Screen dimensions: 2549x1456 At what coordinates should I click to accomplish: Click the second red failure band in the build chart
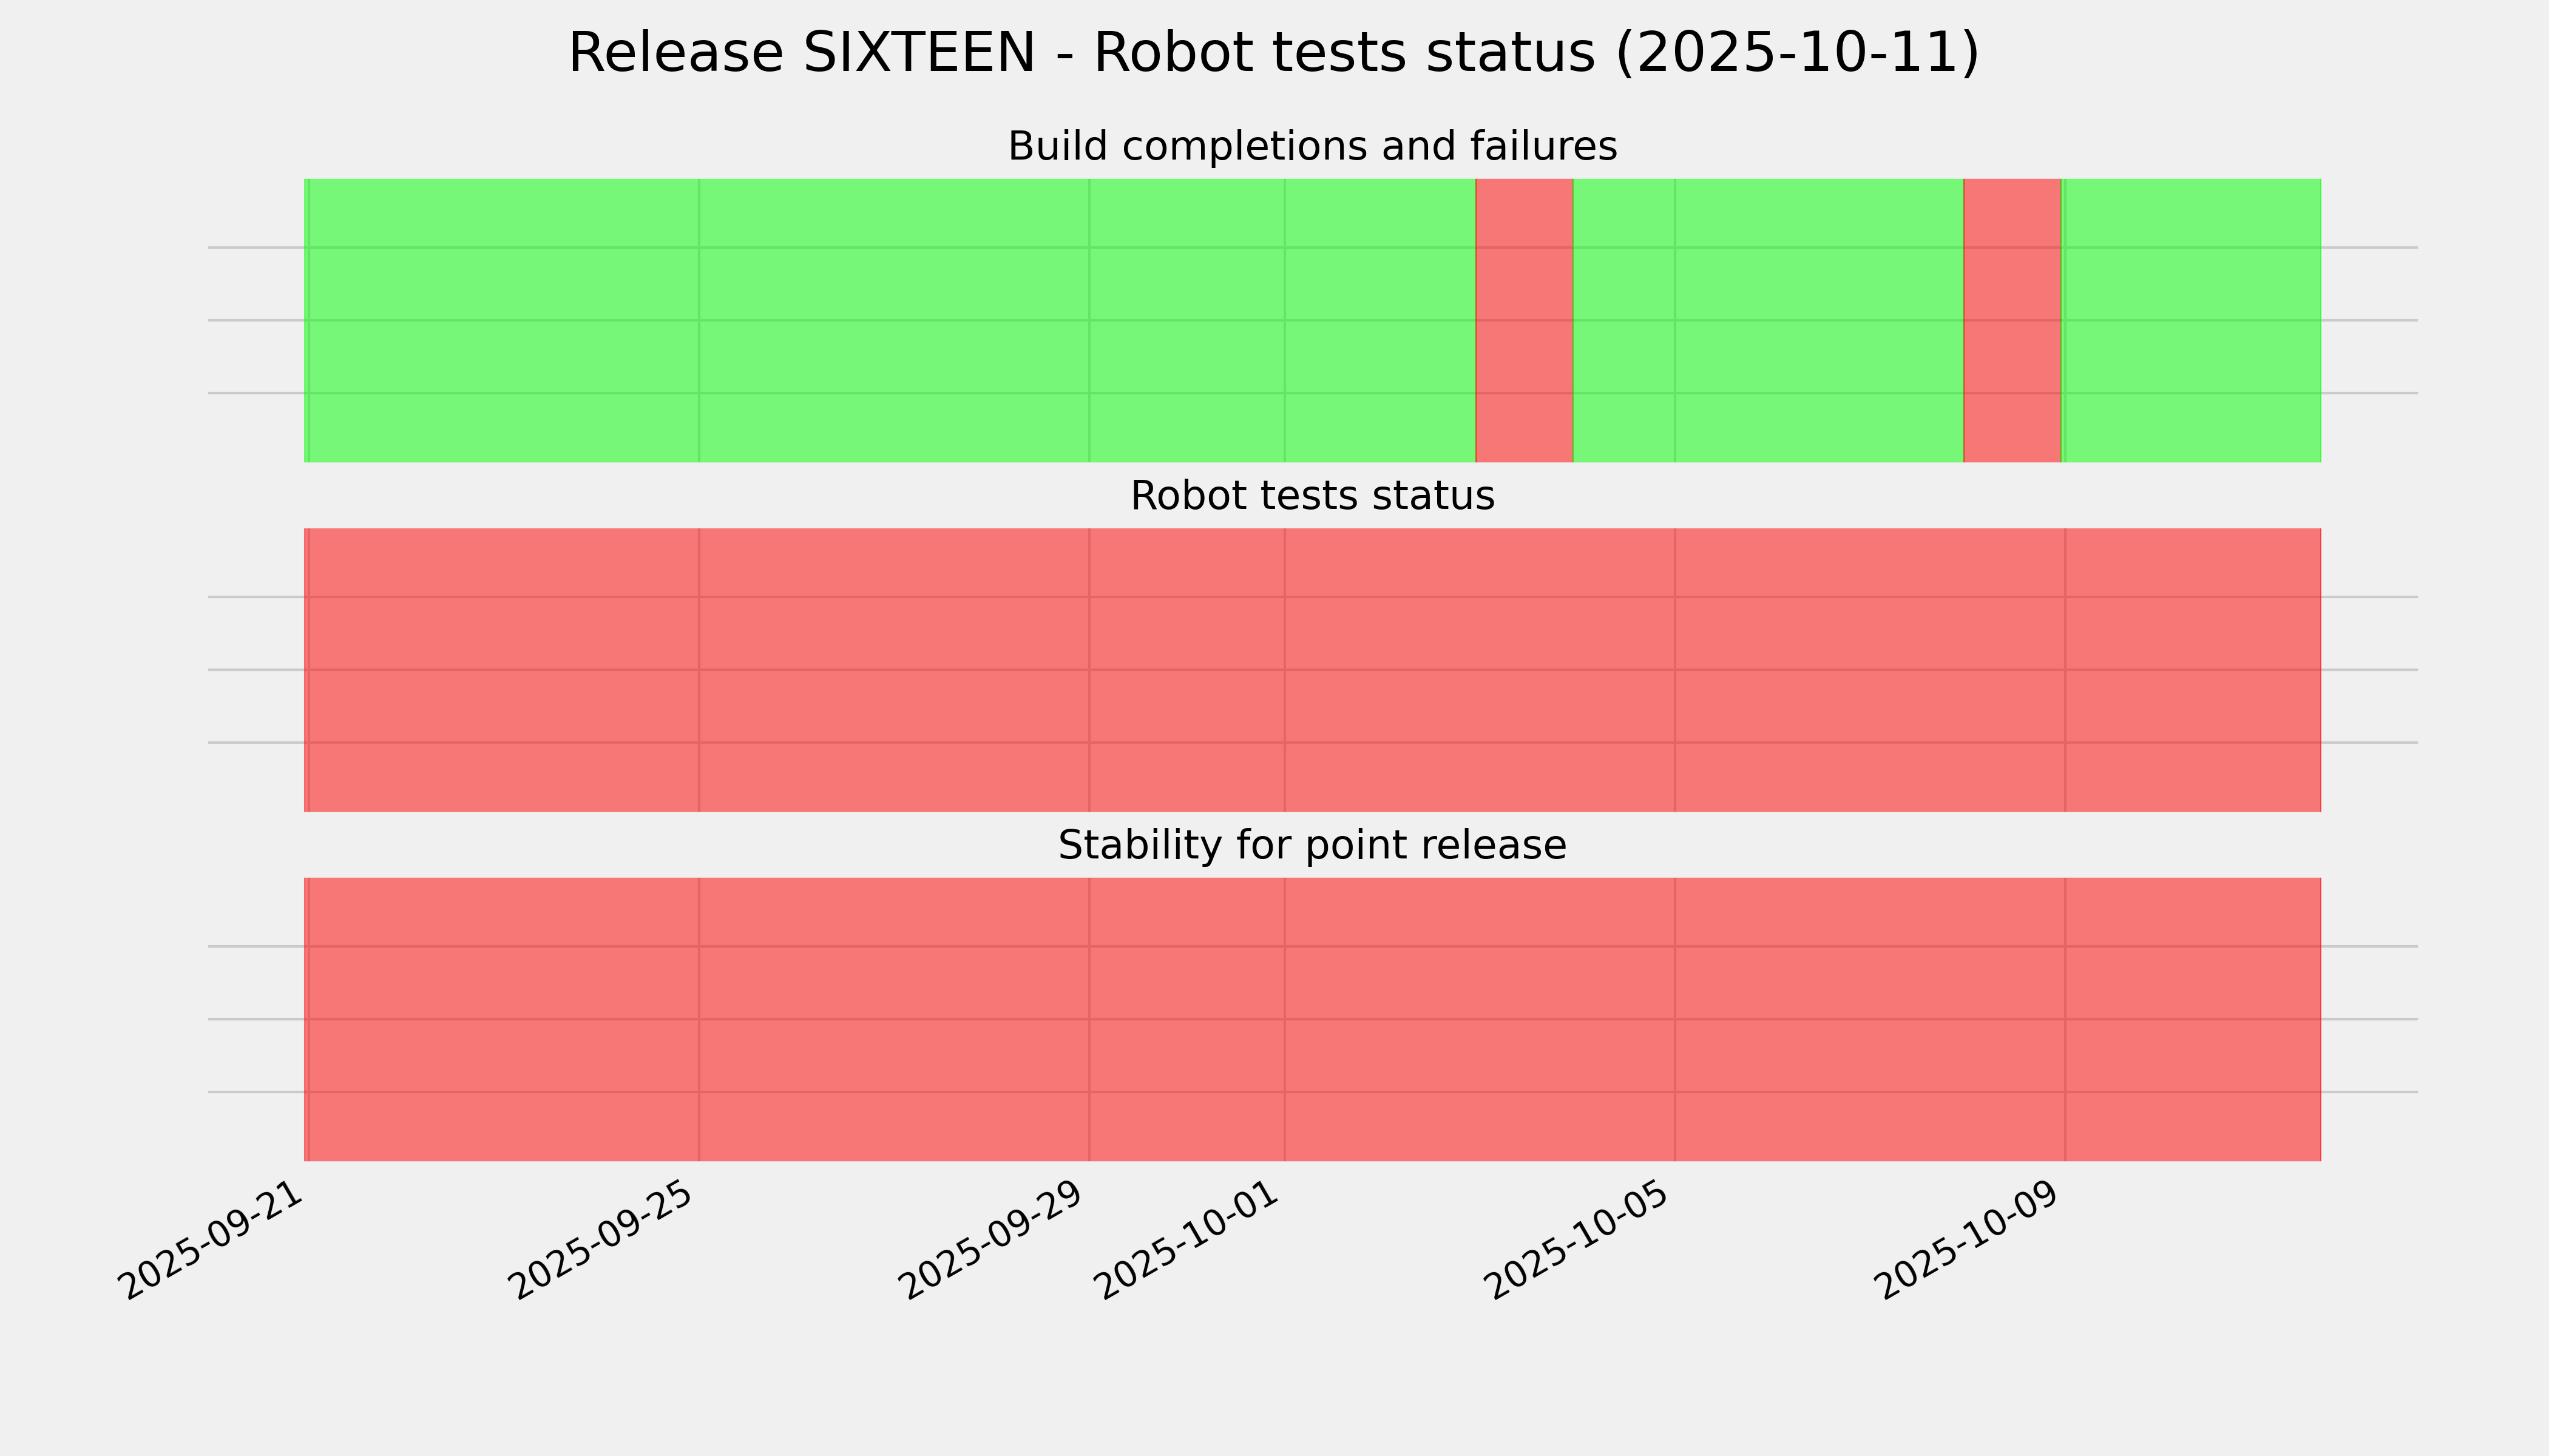tap(2012, 320)
